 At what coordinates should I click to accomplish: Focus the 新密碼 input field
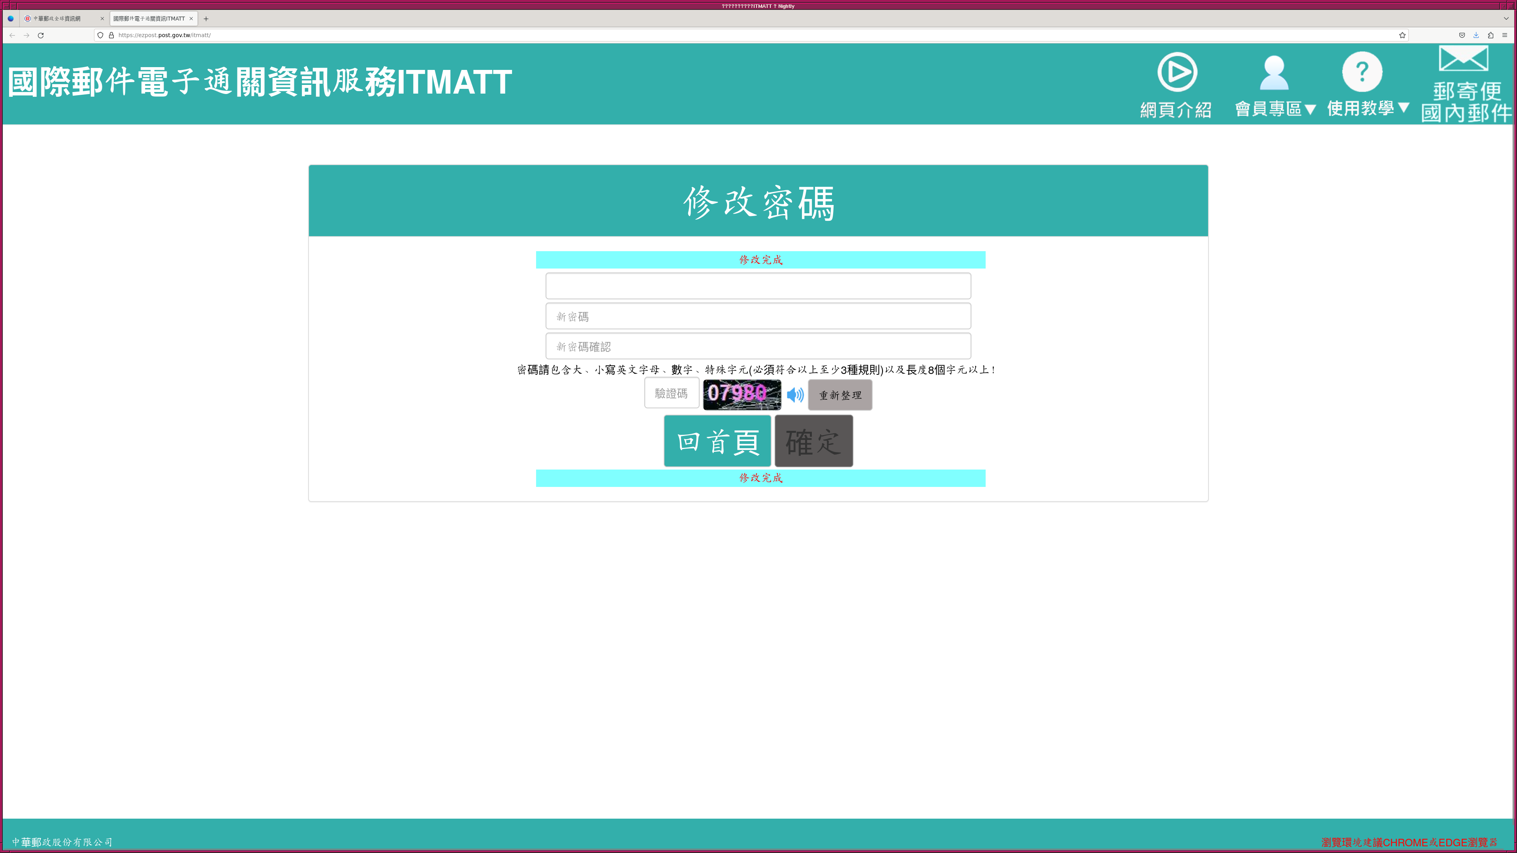pos(758,316)
